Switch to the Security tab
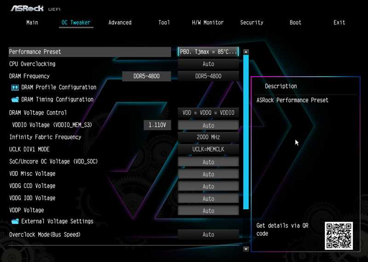Screen dimensions: 368x262 [x=252, y=22]
